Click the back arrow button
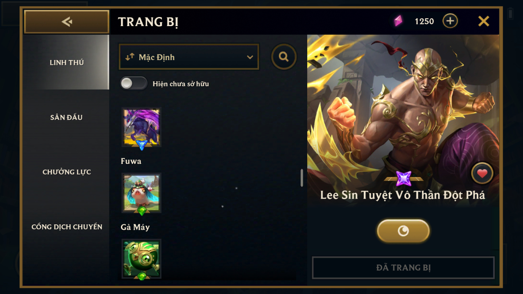 [67, 22]
